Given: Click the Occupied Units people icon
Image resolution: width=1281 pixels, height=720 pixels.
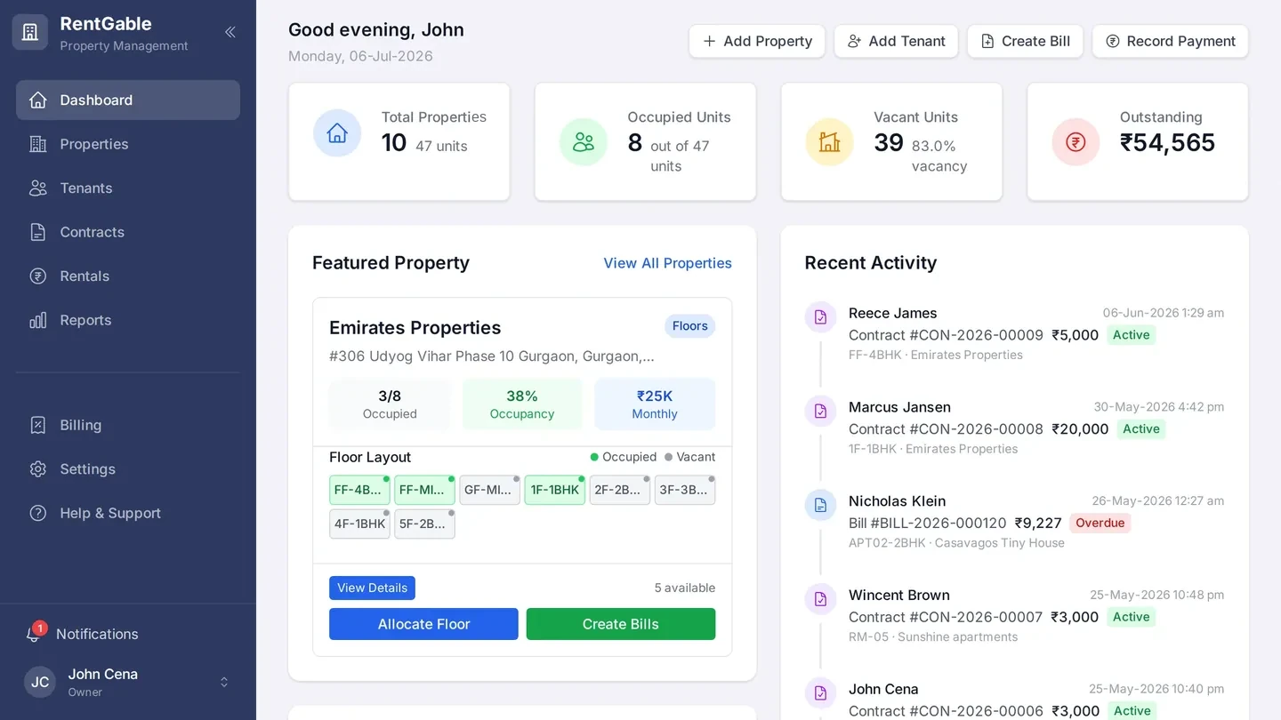Looking at the screenshot, I should click(x=584, y=141).
